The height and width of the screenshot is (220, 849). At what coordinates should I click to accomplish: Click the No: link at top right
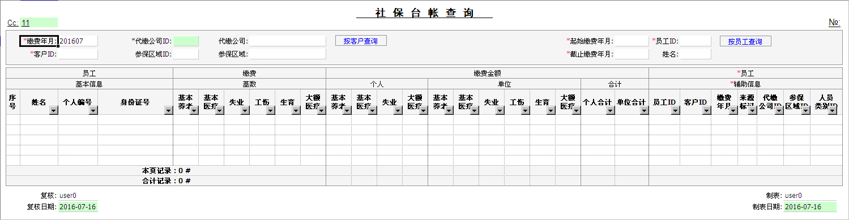(834, 23)
